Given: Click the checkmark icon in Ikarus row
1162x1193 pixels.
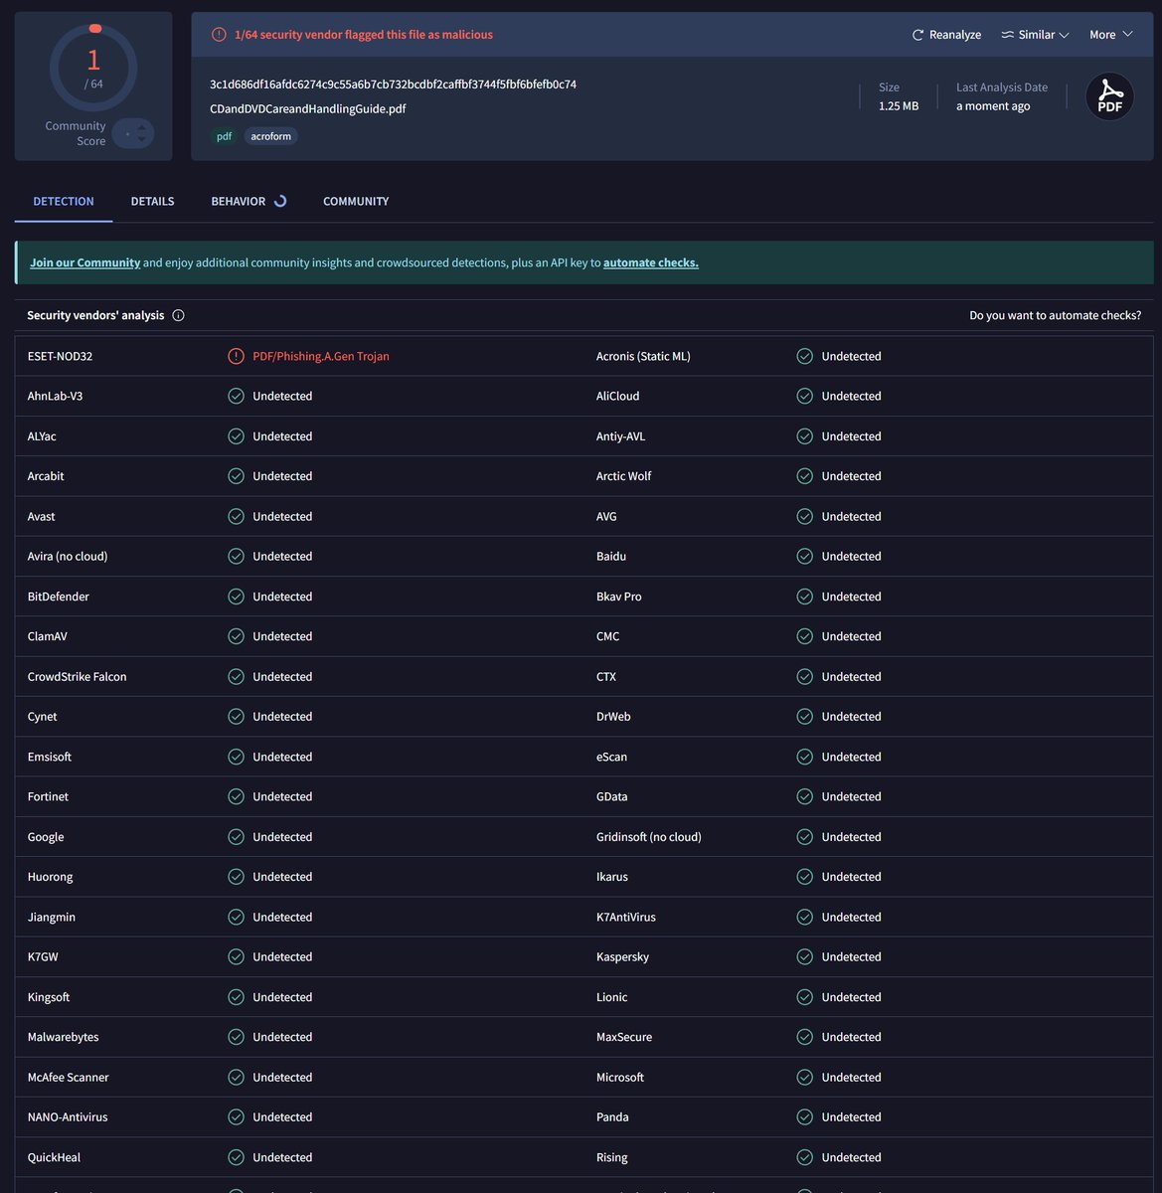Looking at the screenshot, I should pos(805,877).
